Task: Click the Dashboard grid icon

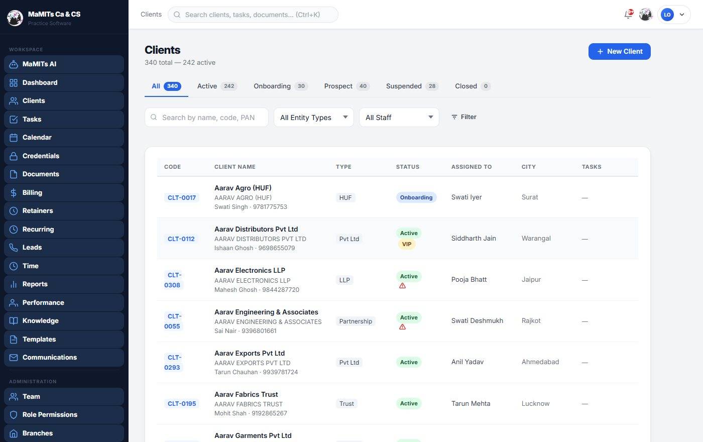Action: pyautogui.click(x=14, y=83)
